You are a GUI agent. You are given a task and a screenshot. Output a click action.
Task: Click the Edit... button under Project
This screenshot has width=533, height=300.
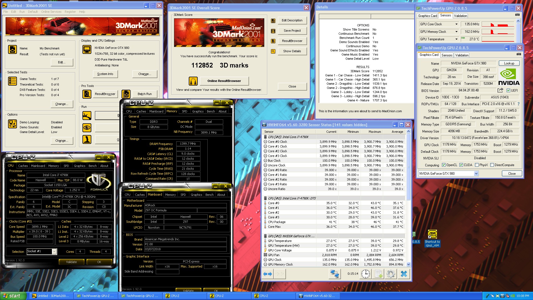(62, 62)
